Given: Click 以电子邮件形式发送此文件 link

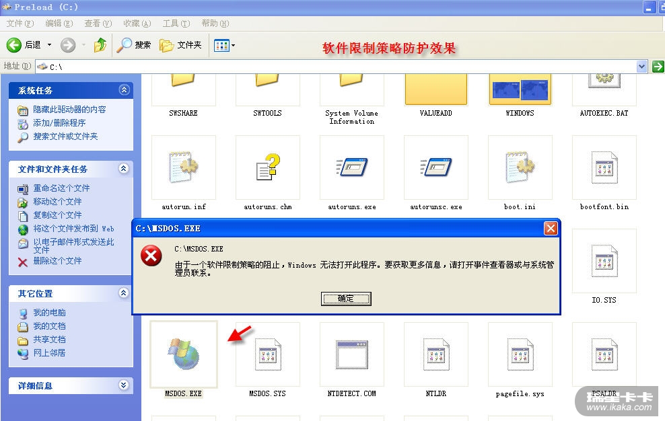Looking at the screenshot, I should pos(74,246).
